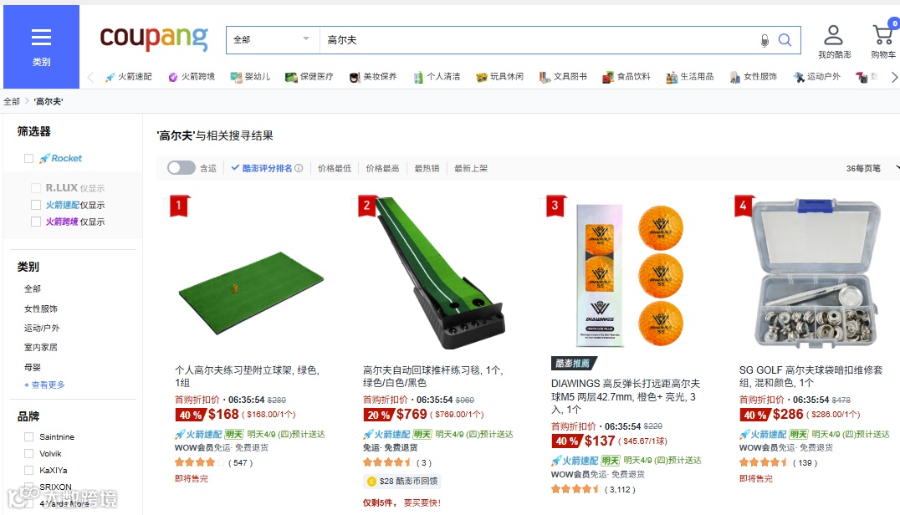This screenshot has height=515, width=900.
Task: Click the info icon beside 酷澎评分排名
Action: pyautogui.click(x=299, y=168)
